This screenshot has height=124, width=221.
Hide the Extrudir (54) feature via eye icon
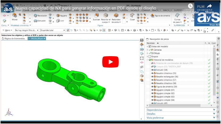tap(152, 70)
